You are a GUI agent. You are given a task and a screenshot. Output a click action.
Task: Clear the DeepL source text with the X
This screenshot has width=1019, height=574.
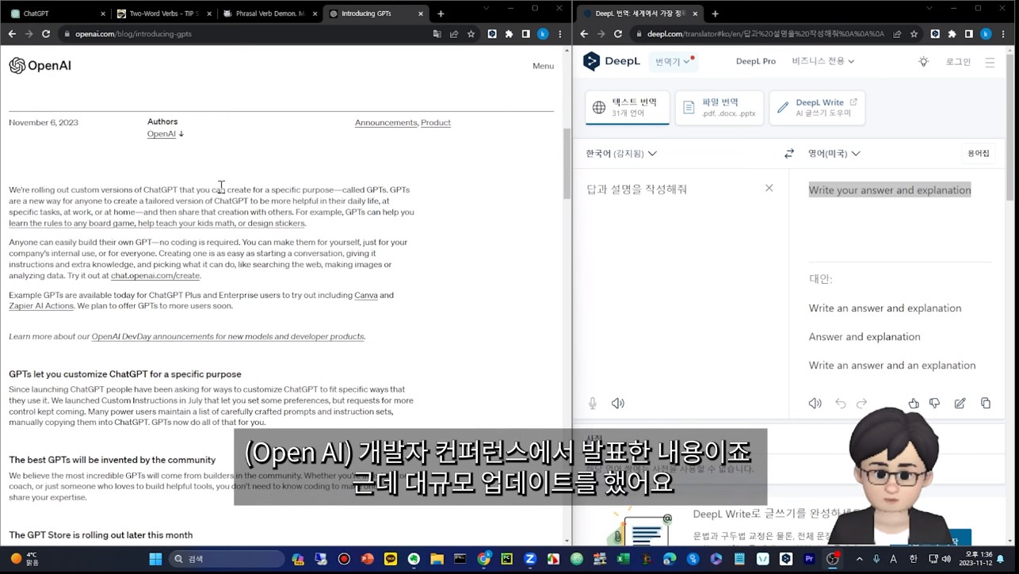(x=769, y=188)
